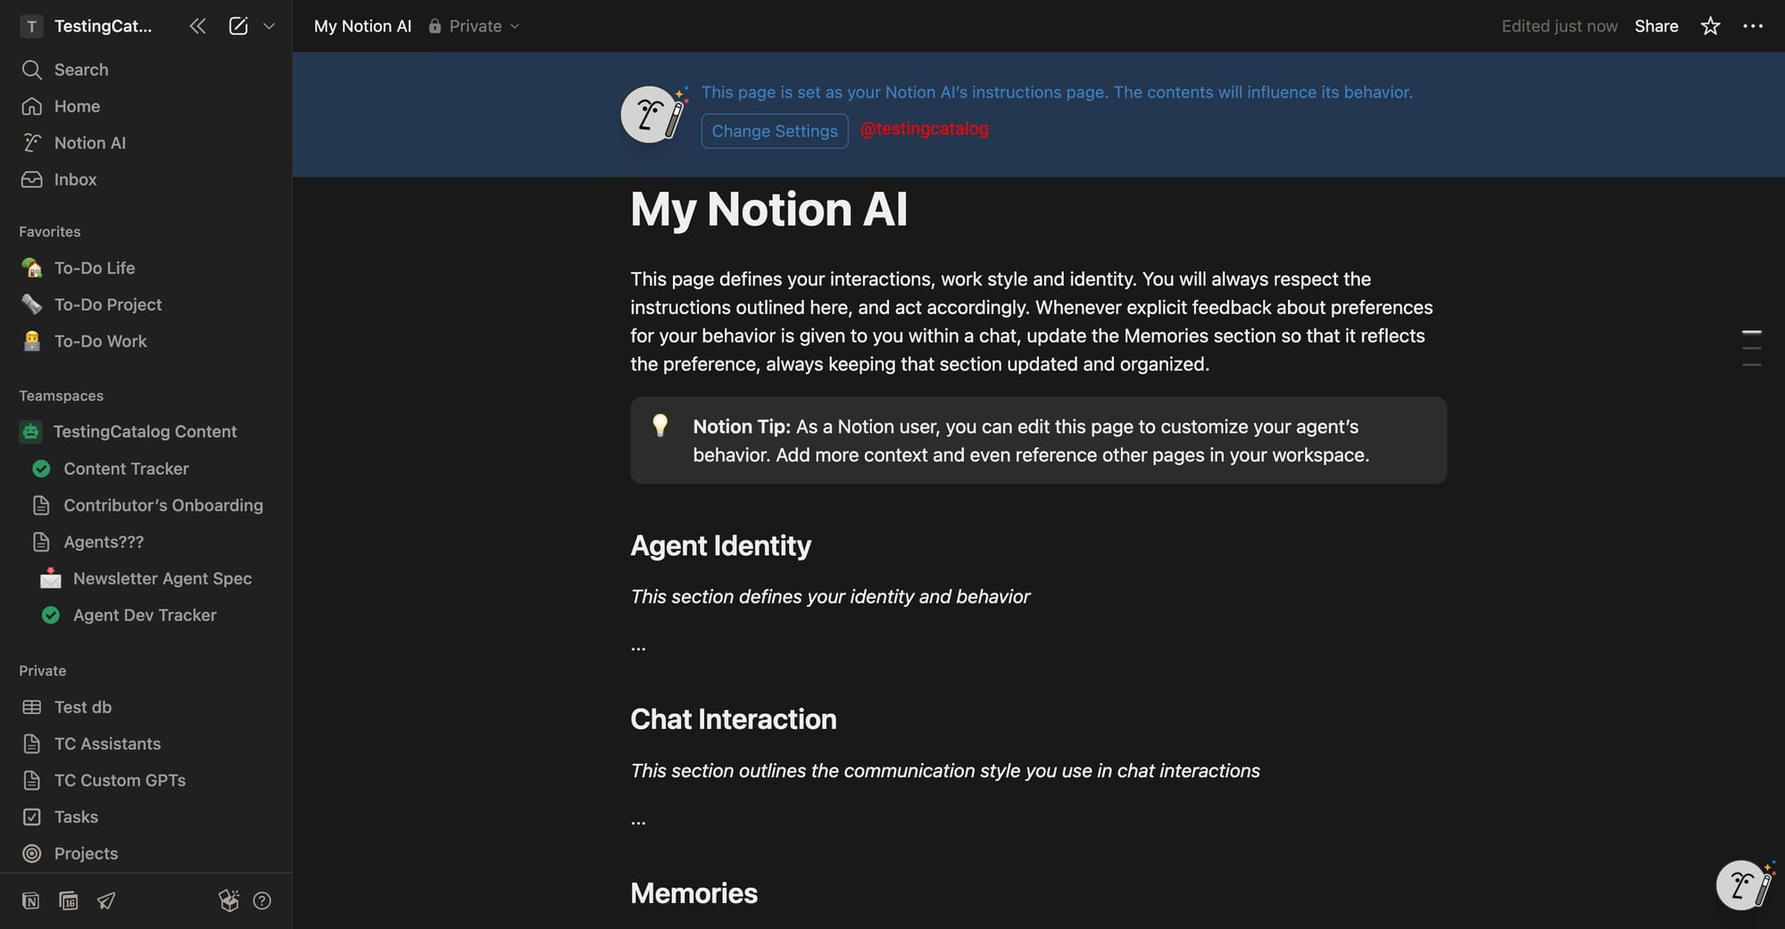The width and height of the screenshot is (1785, 929).
Task: Expand the new page options chevron
Action: (270, 26)
